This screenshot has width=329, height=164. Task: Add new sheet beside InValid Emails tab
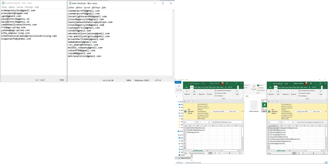point(207,150)
